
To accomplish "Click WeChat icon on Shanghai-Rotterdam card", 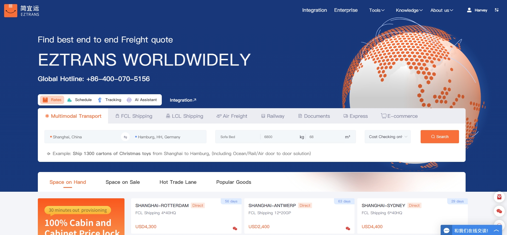I will tap(235, 228).
